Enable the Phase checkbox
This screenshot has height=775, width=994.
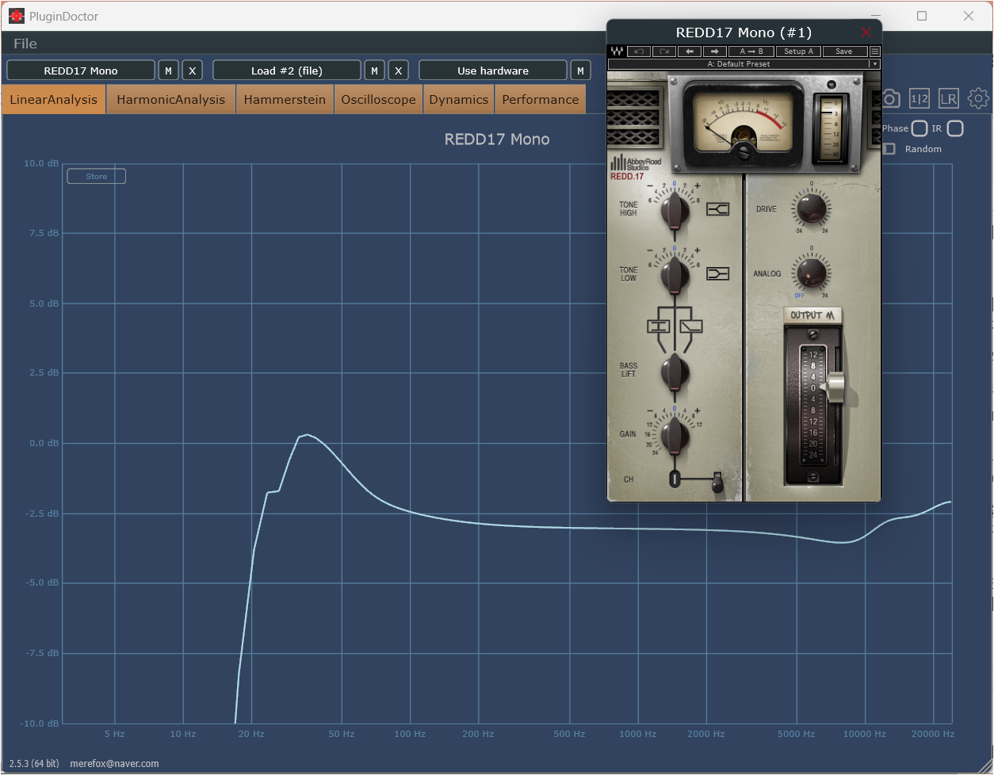pos(919,128)
